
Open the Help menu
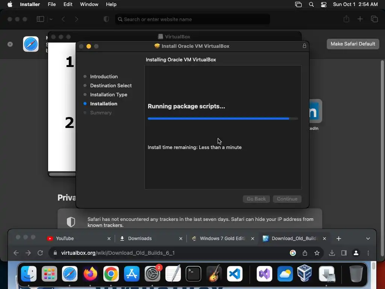(x=111, y=4)
